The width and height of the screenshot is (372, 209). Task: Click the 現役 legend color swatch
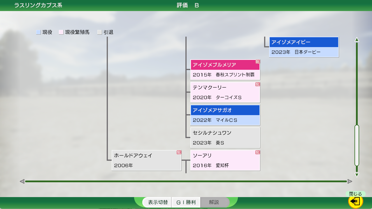tap(38, 33)
